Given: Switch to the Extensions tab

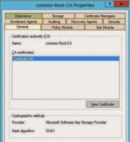Looking at the screenshot, I should [x=23, y=16].
